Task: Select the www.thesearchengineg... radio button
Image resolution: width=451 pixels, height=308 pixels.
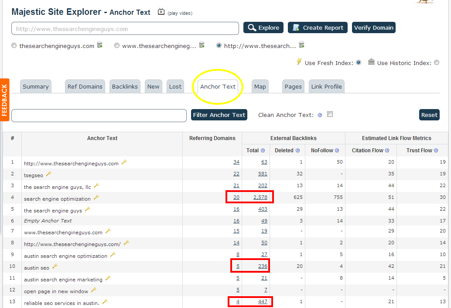Action: 117,45
